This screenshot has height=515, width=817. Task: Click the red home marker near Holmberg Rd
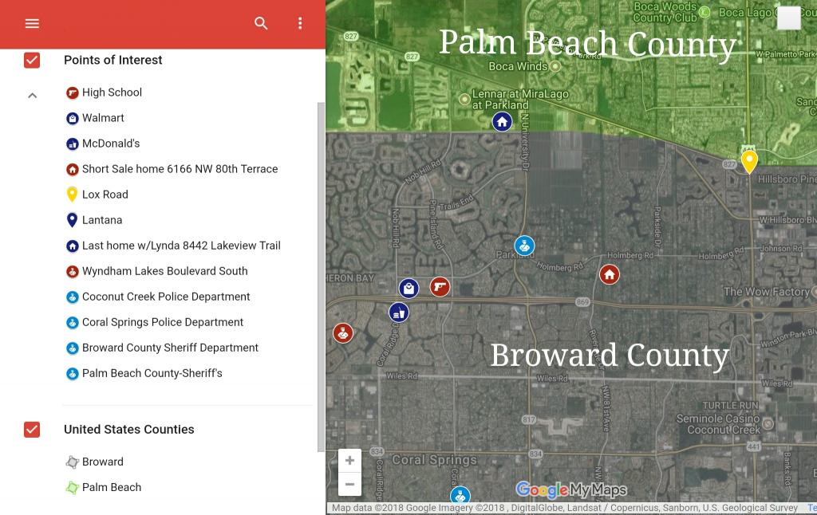pos(610,274)
